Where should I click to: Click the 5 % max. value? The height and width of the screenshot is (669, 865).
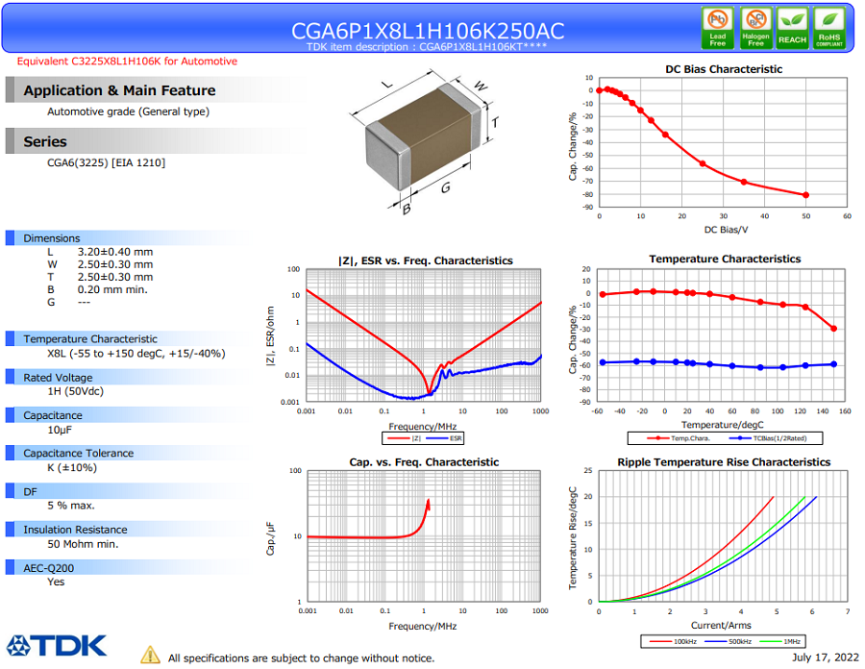pos(70,506)
